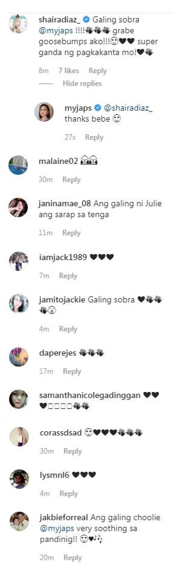Open shairadiaz_ profile picture

tap(18, 23)
